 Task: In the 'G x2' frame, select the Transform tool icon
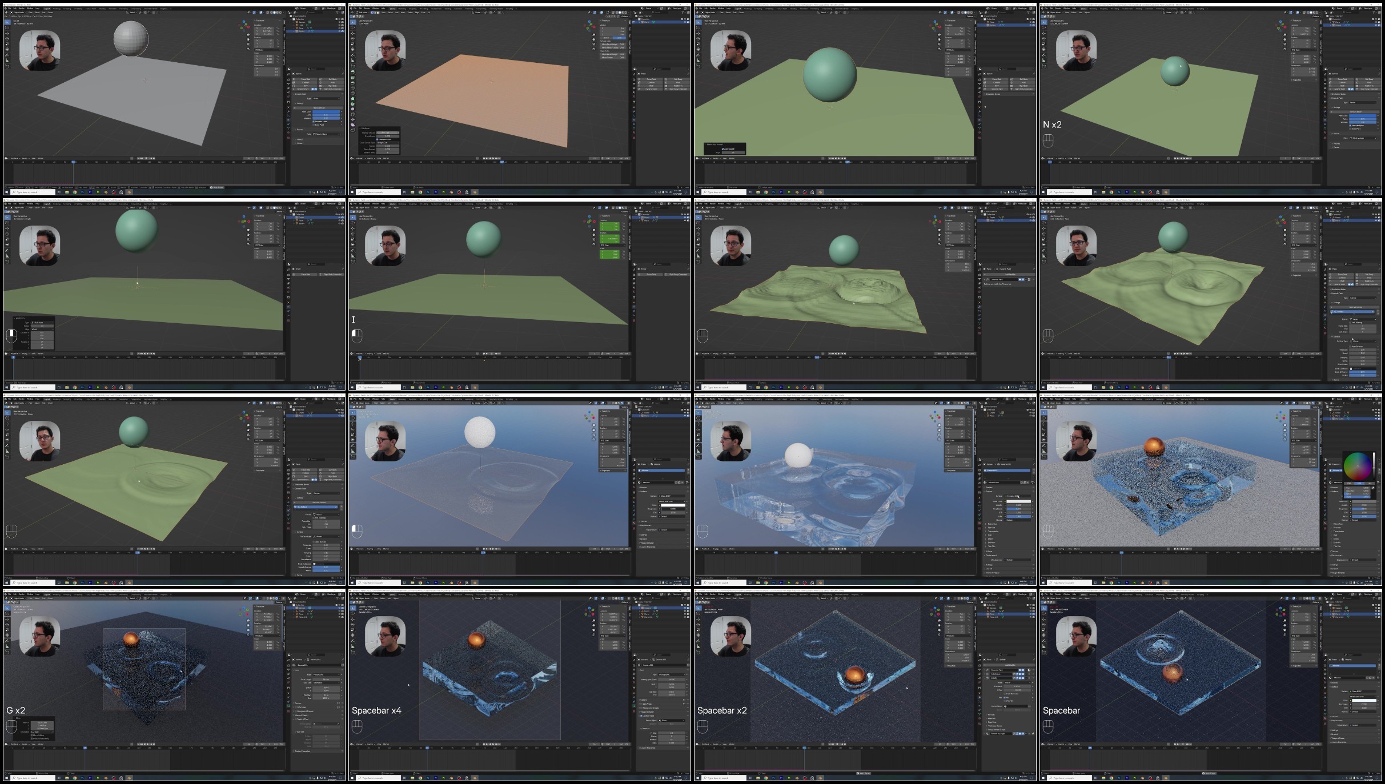click(7, 635)
